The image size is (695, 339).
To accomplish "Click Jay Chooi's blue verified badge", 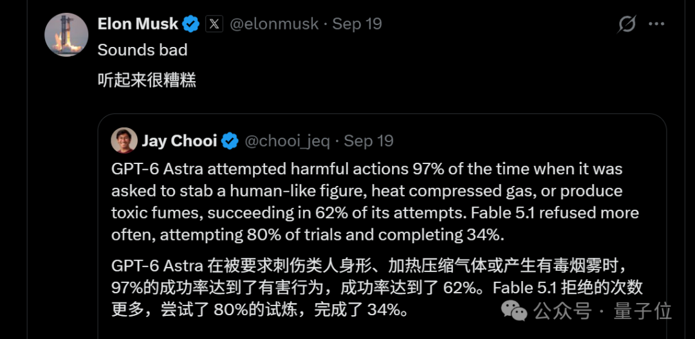I will click(230, 141).
